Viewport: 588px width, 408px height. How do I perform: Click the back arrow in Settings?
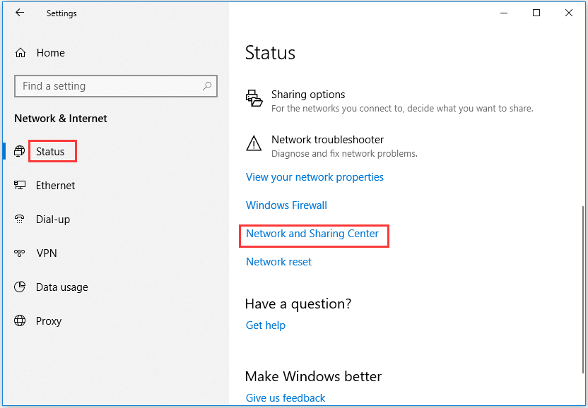point(20,13)
